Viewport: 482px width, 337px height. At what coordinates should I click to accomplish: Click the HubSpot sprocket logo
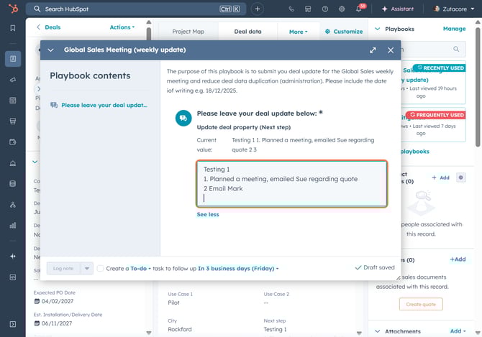click(12, 9)
